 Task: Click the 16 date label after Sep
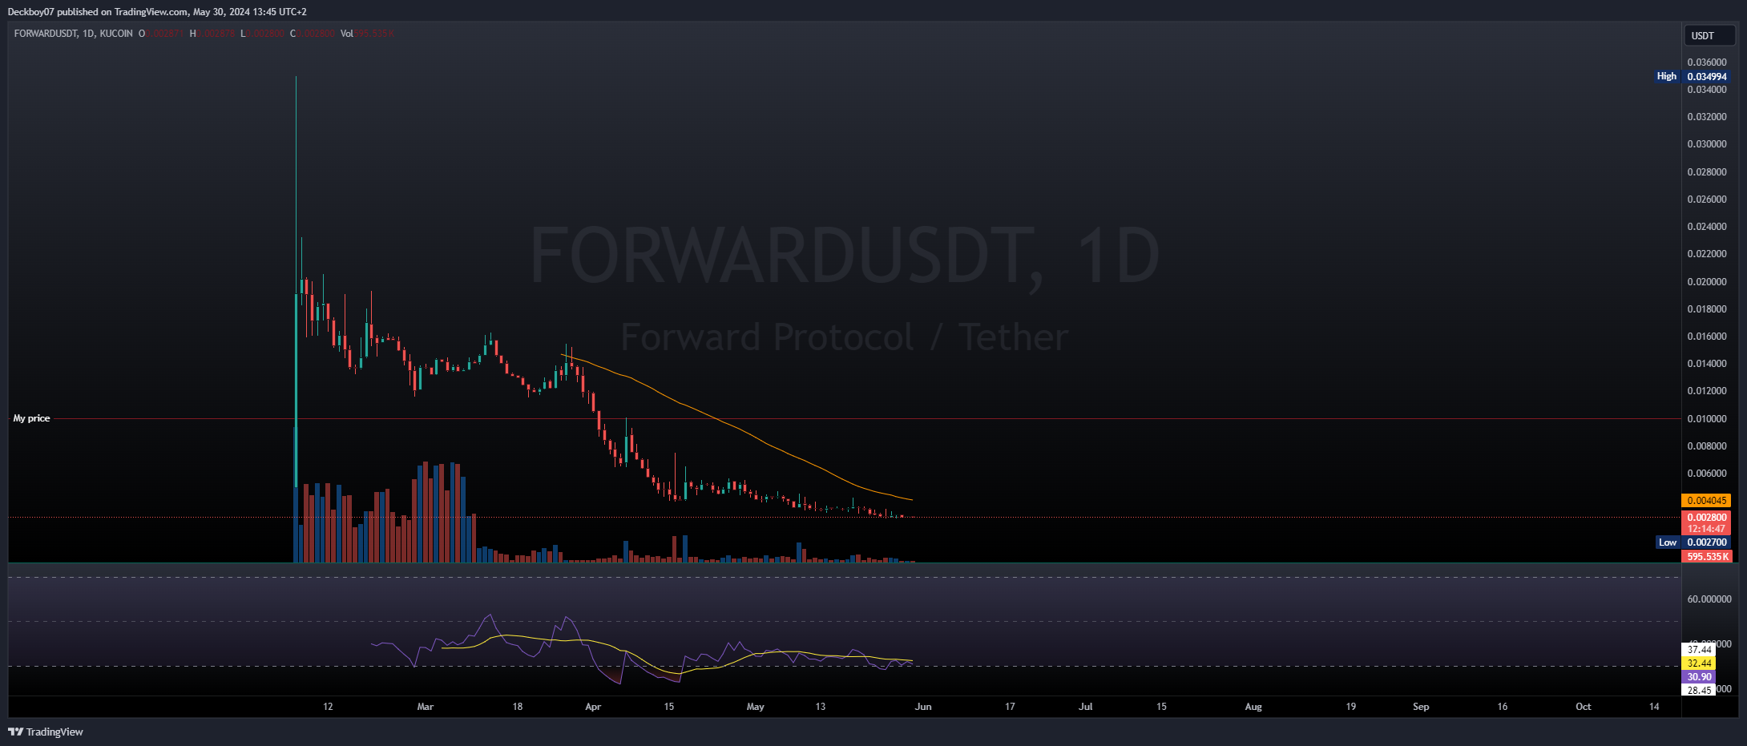click(x=1503, y=707)
